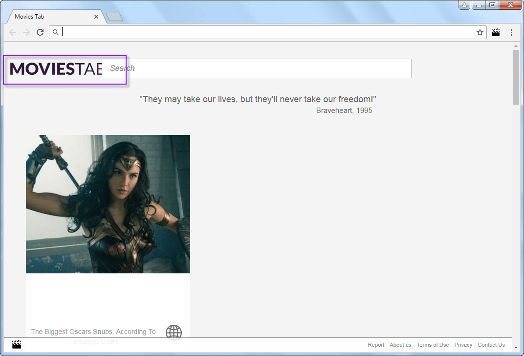
Task: Click the user profile icon in the title bar
Action: (464, 5)
